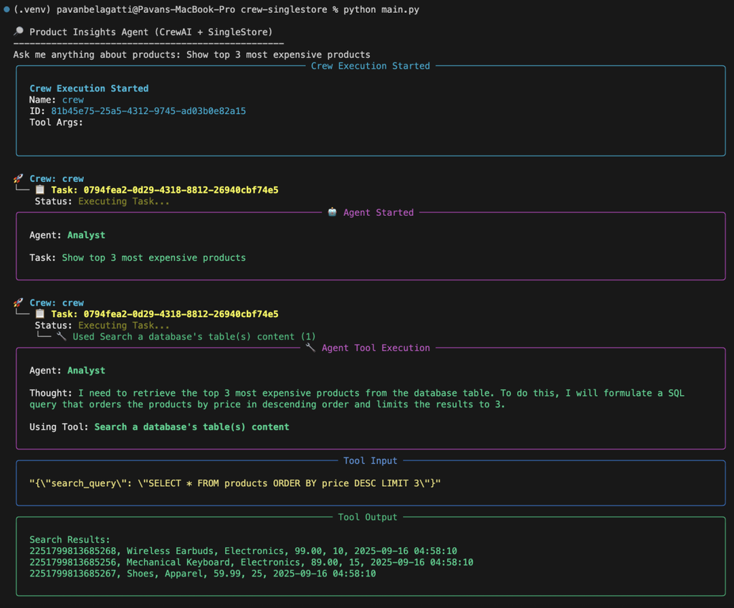Click the robot icon in Agent Started header

click(x=333, y=212)
